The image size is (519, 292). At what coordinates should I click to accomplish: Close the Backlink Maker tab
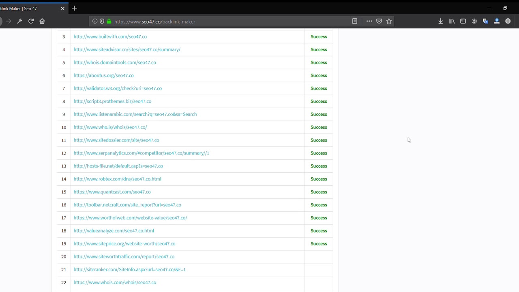point(63,9)
